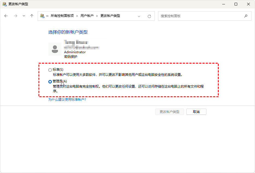Expand the address bar history dropdown
The height and width of the screenshot is (173, 255).
[x=139, y=16]
